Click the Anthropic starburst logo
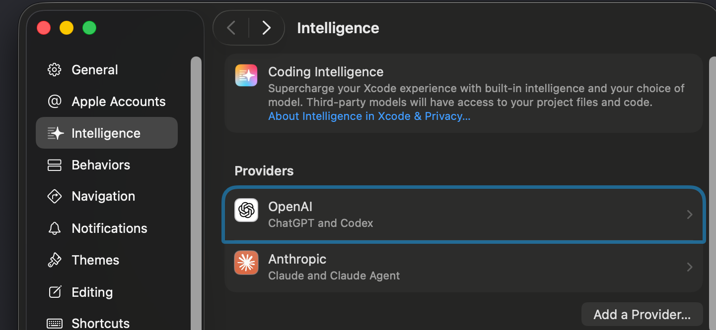 pyautogui.click(x=246, y=263)
